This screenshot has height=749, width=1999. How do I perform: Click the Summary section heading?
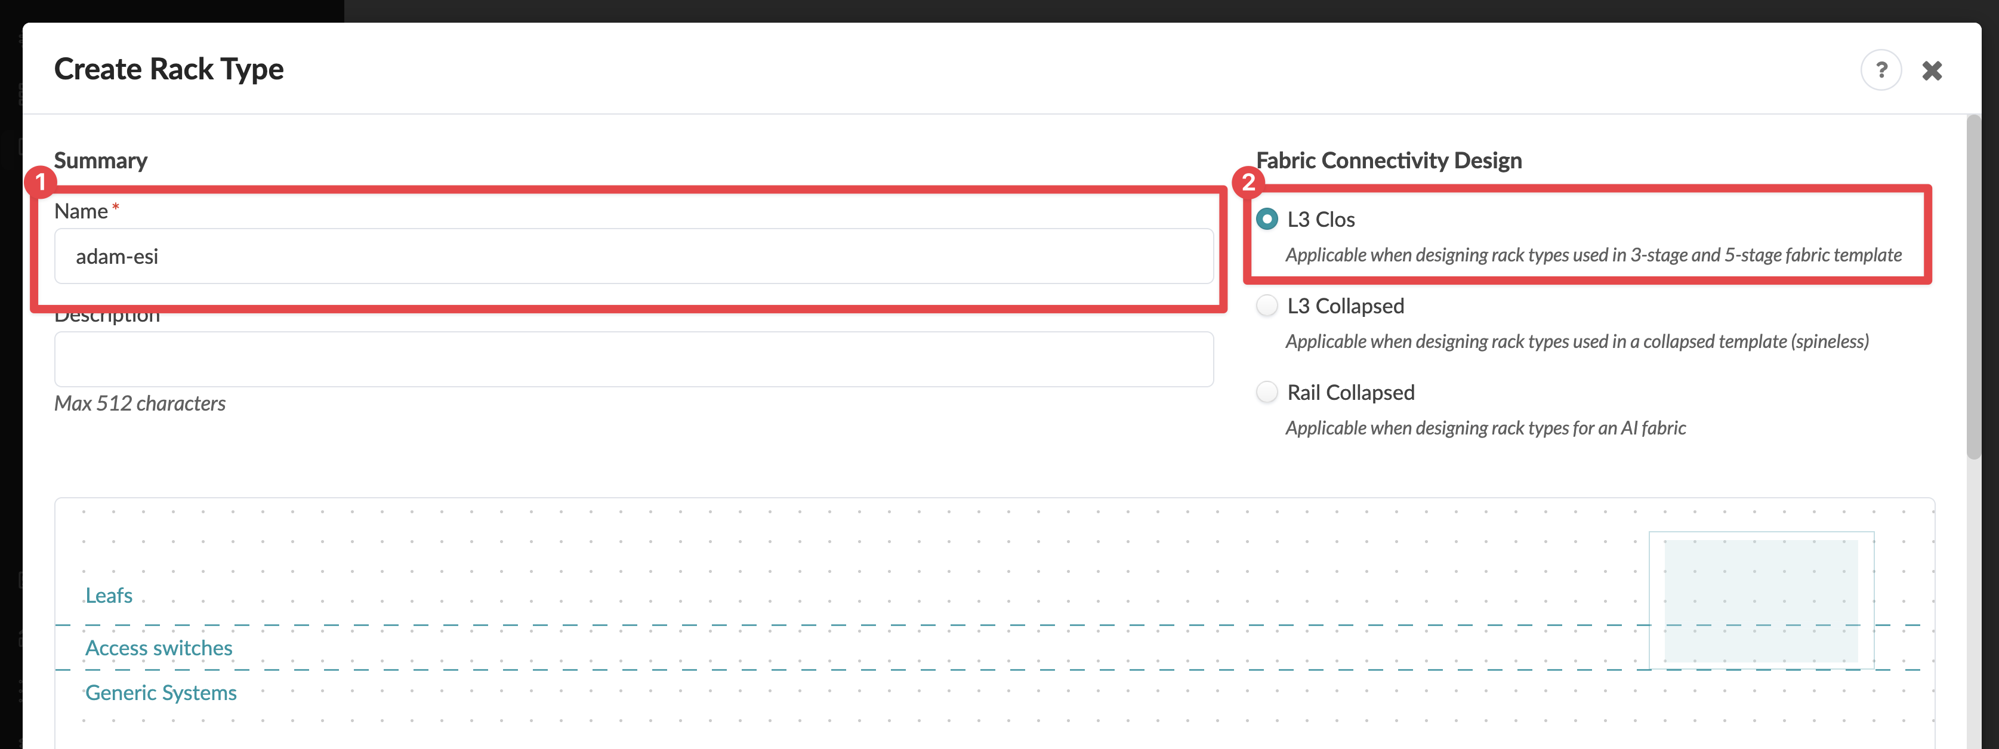click(x=100, y=161)
